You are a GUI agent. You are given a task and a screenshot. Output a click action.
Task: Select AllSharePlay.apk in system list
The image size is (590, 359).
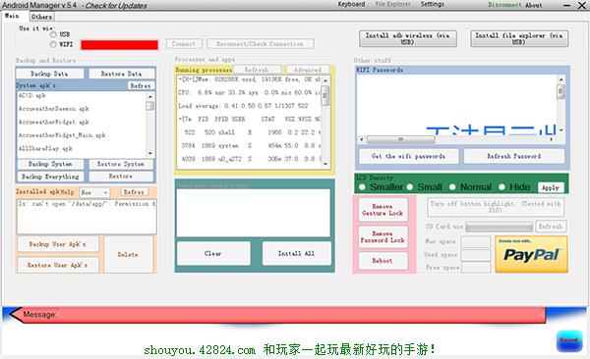45,149
